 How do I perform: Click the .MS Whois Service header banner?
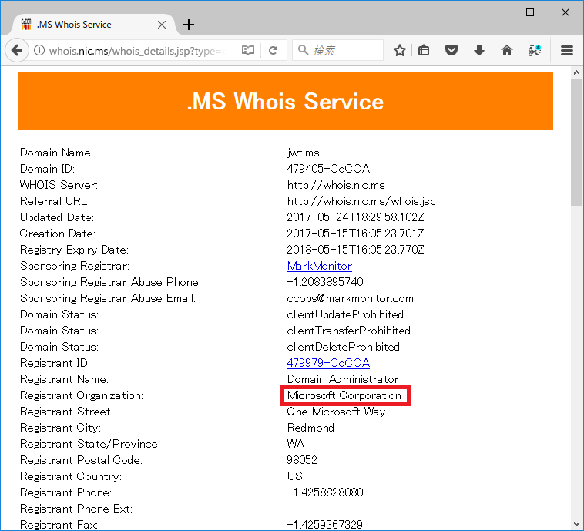[285, 101]
